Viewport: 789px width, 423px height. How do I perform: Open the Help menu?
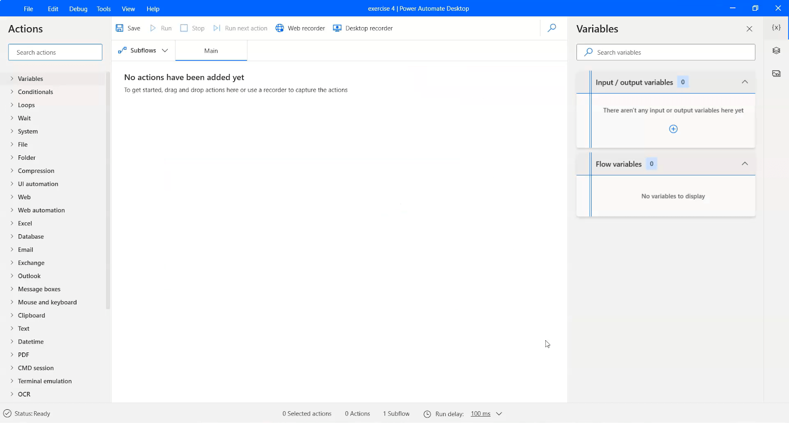pyautogui.click(x=153, y=8)
